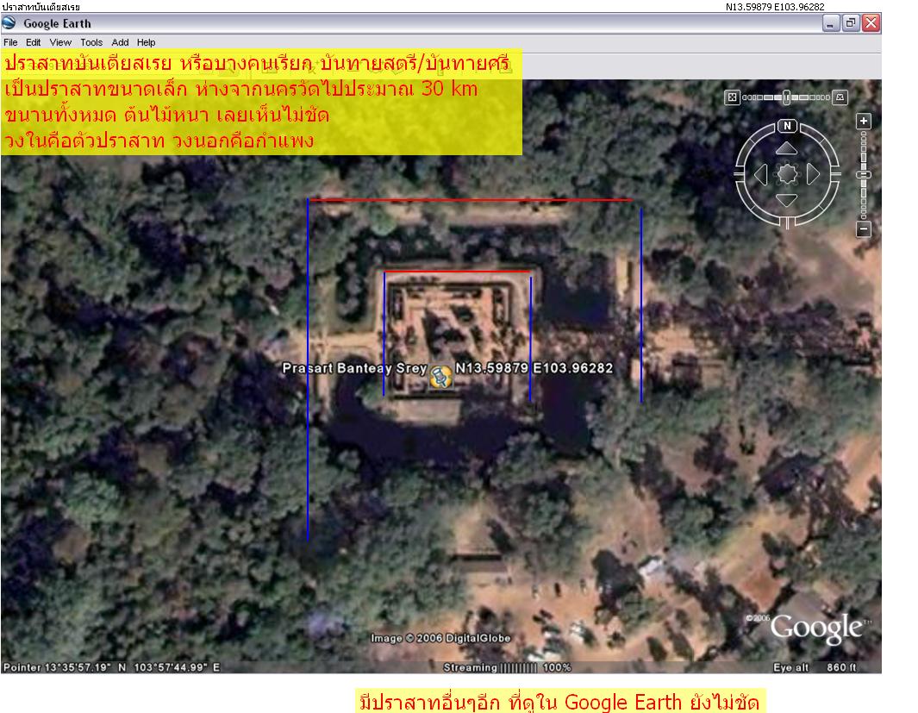Open the Help menu
The image size is (918, 713).
click(x=147, y=42)
